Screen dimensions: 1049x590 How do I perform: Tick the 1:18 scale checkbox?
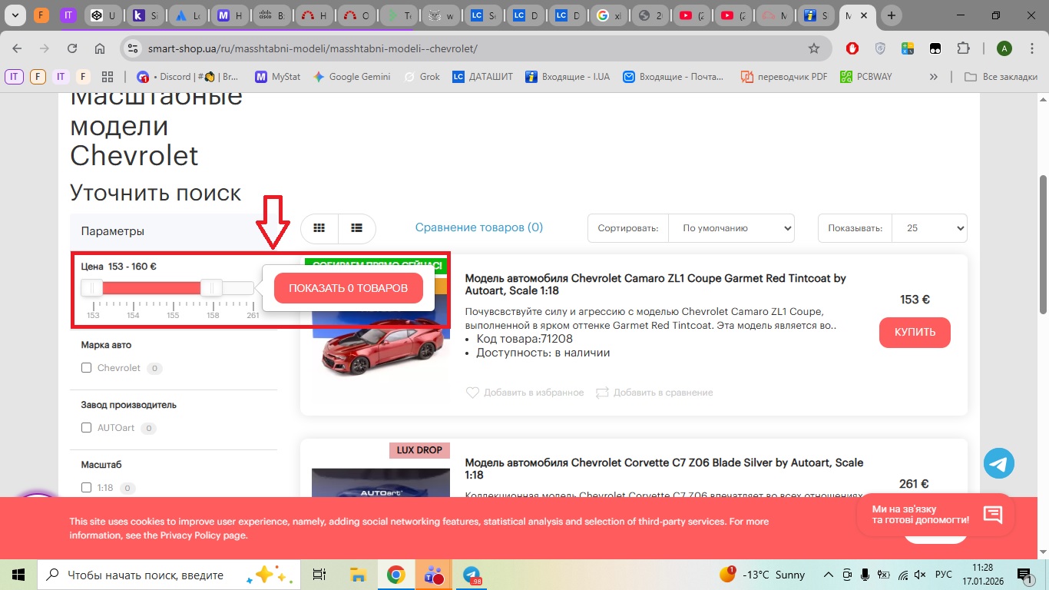point(87,488)
